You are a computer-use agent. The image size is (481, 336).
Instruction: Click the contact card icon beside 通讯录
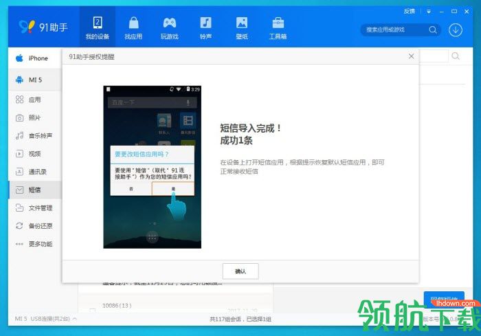coord(19,172)
